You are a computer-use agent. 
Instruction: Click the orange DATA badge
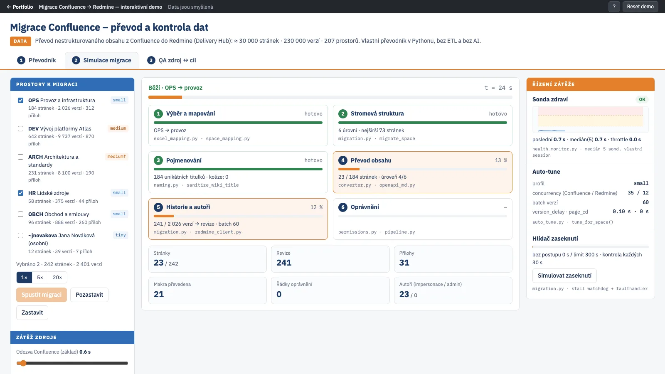click(x=20, y=41)
